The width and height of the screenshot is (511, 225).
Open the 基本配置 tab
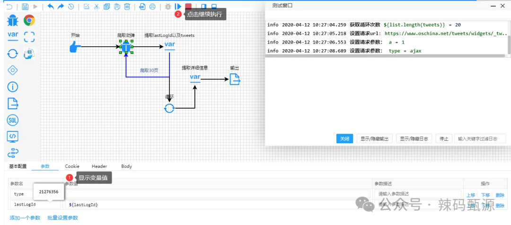coord(18,166)
